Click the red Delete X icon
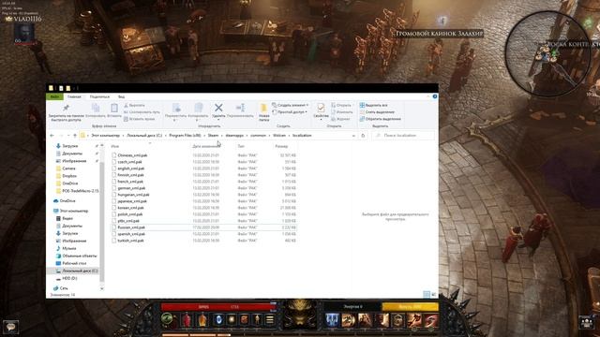This screenshot has width=600, height=337. 218,108
